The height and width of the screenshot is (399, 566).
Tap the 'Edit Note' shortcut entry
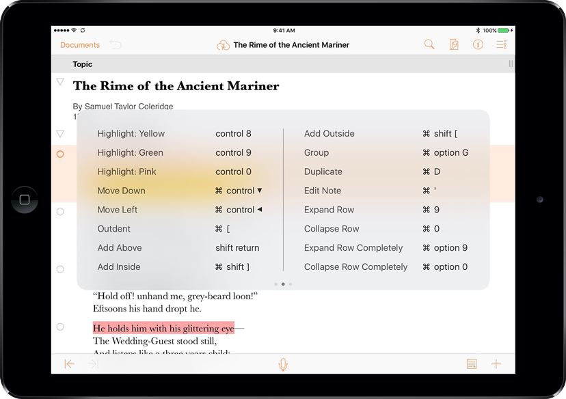pyautogui.click(x=323, y=191)
